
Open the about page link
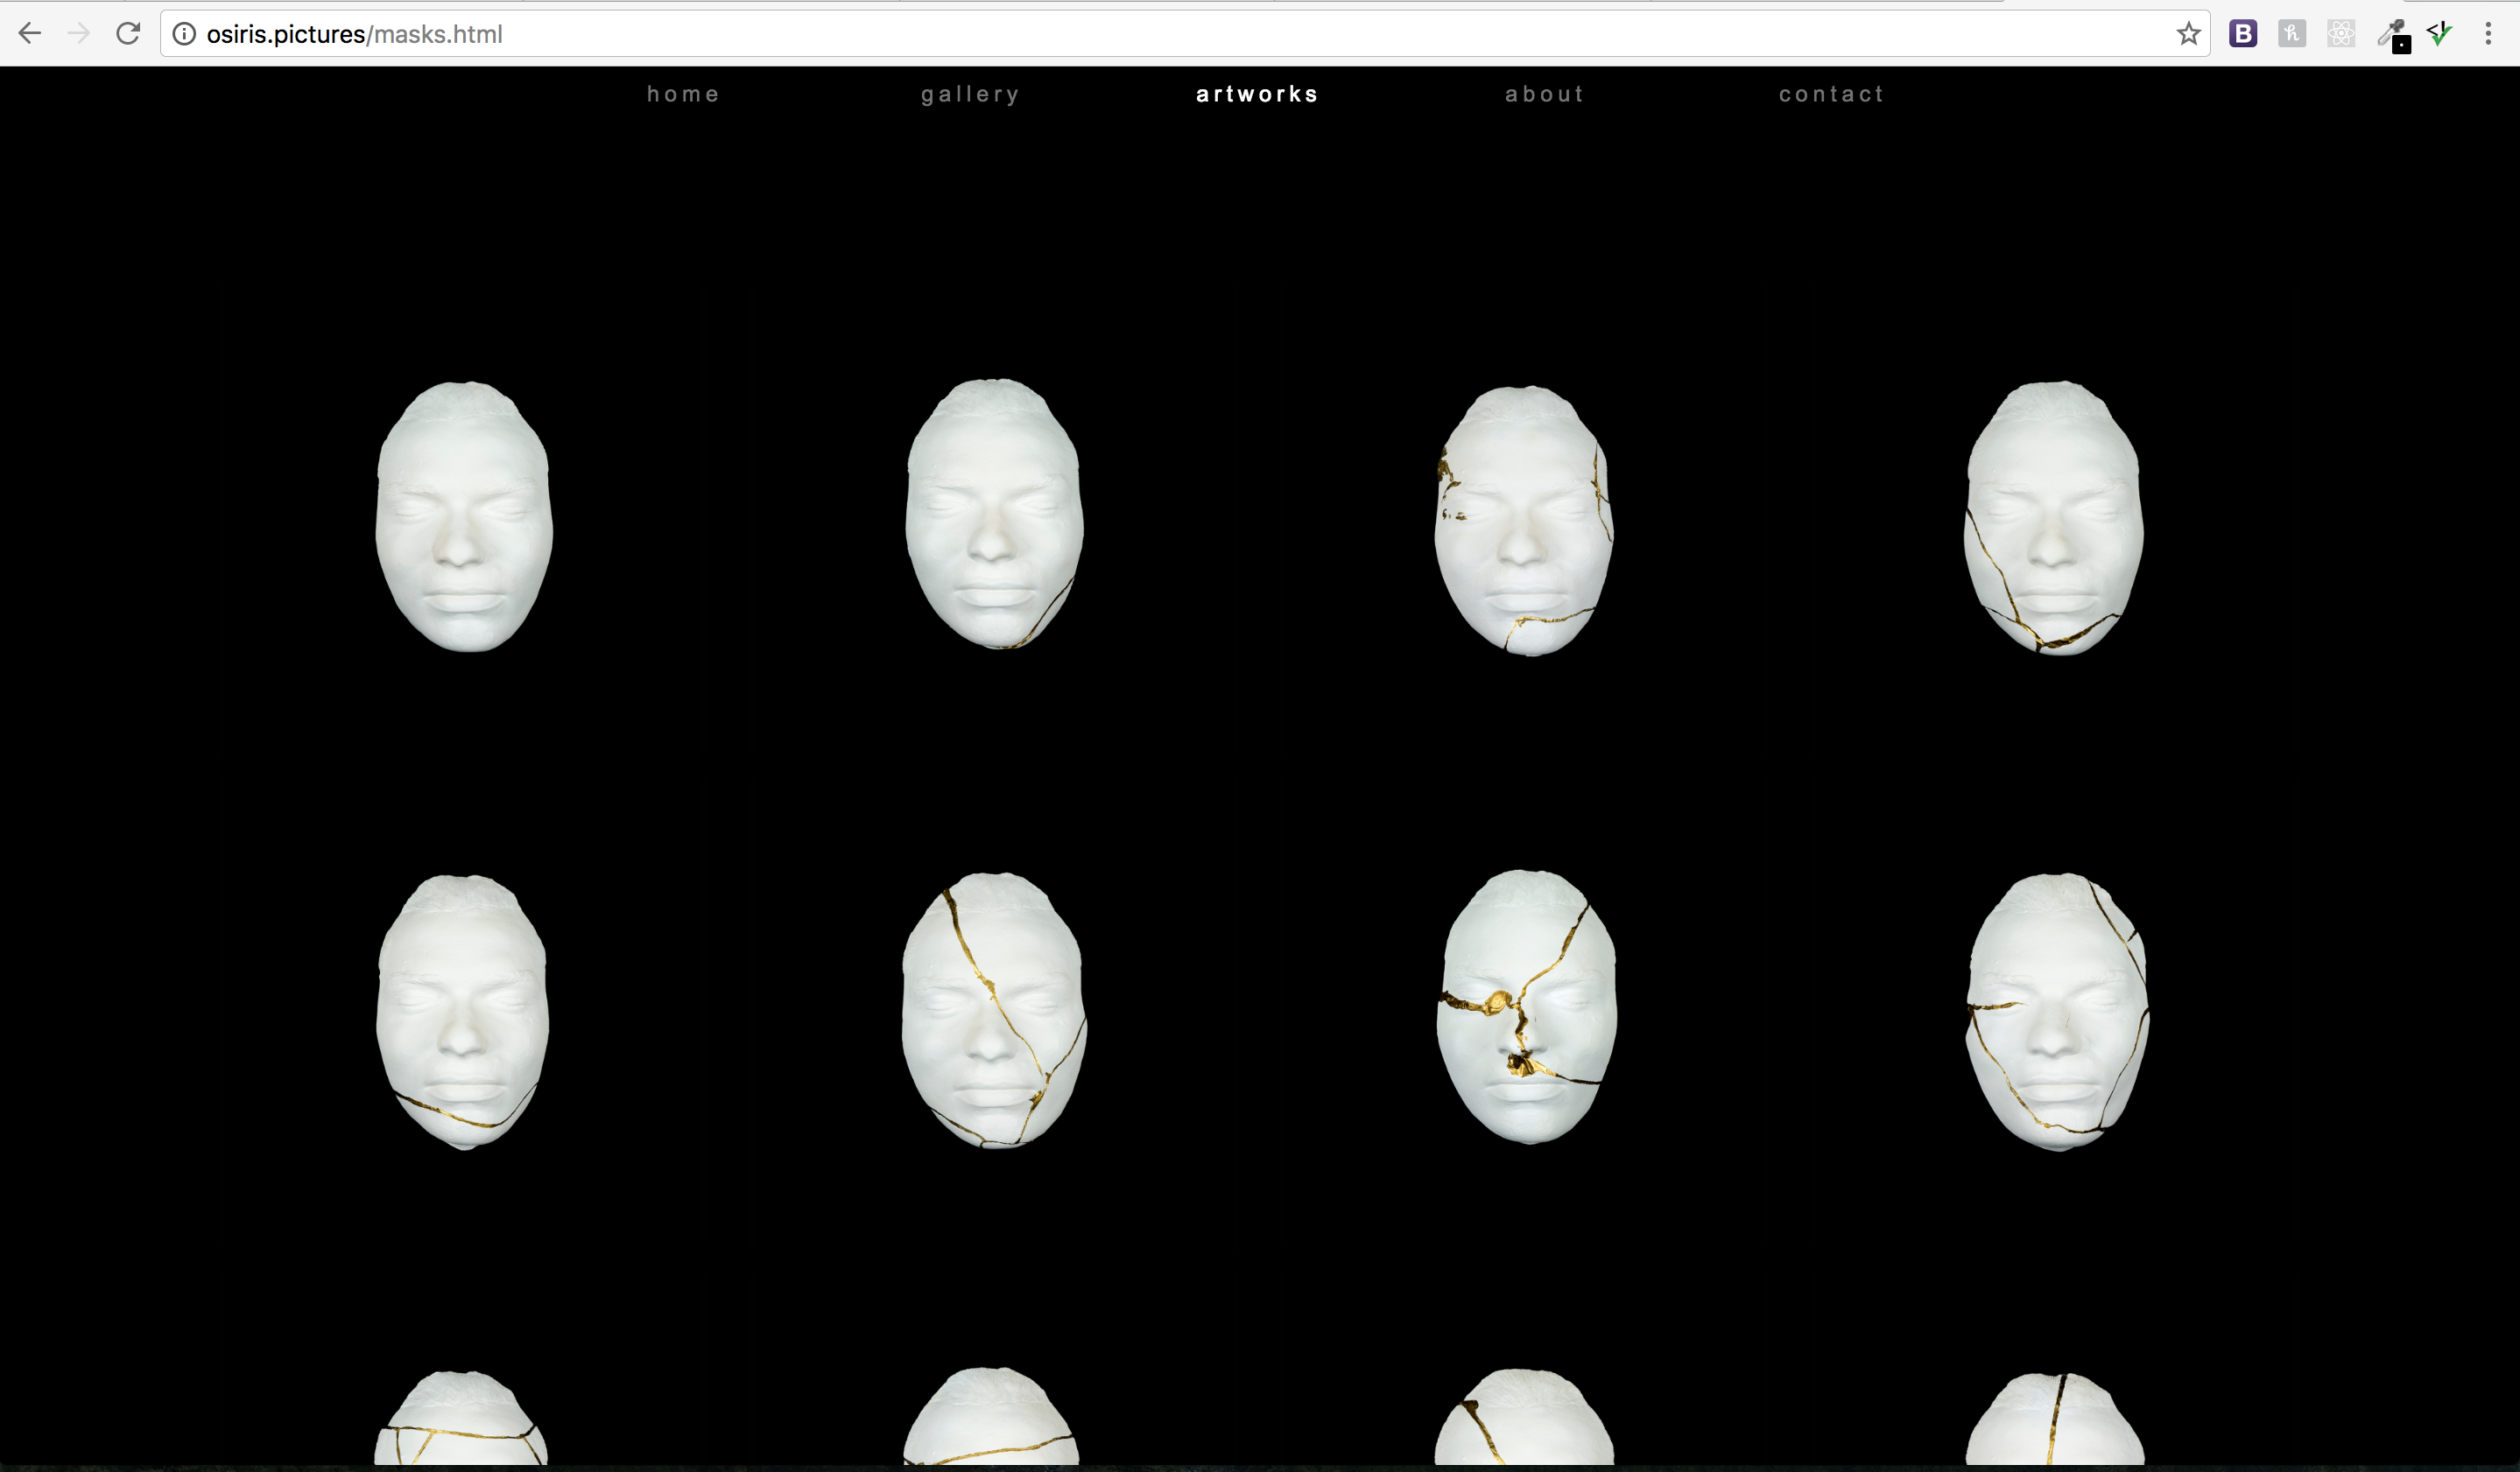pyautogui.click(x=1544, y=94)
